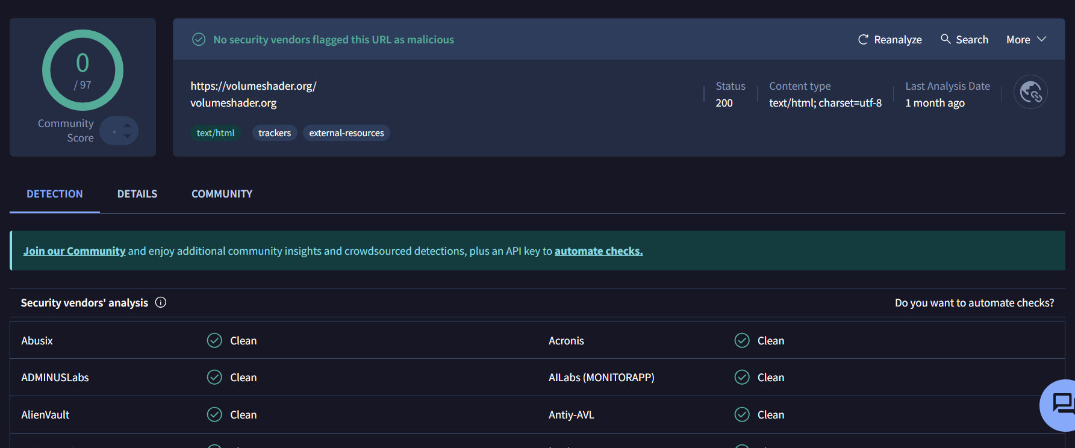1075x448 pixels.
Task: Click the Antiy-AVL clean check icon
Action: 742,414
